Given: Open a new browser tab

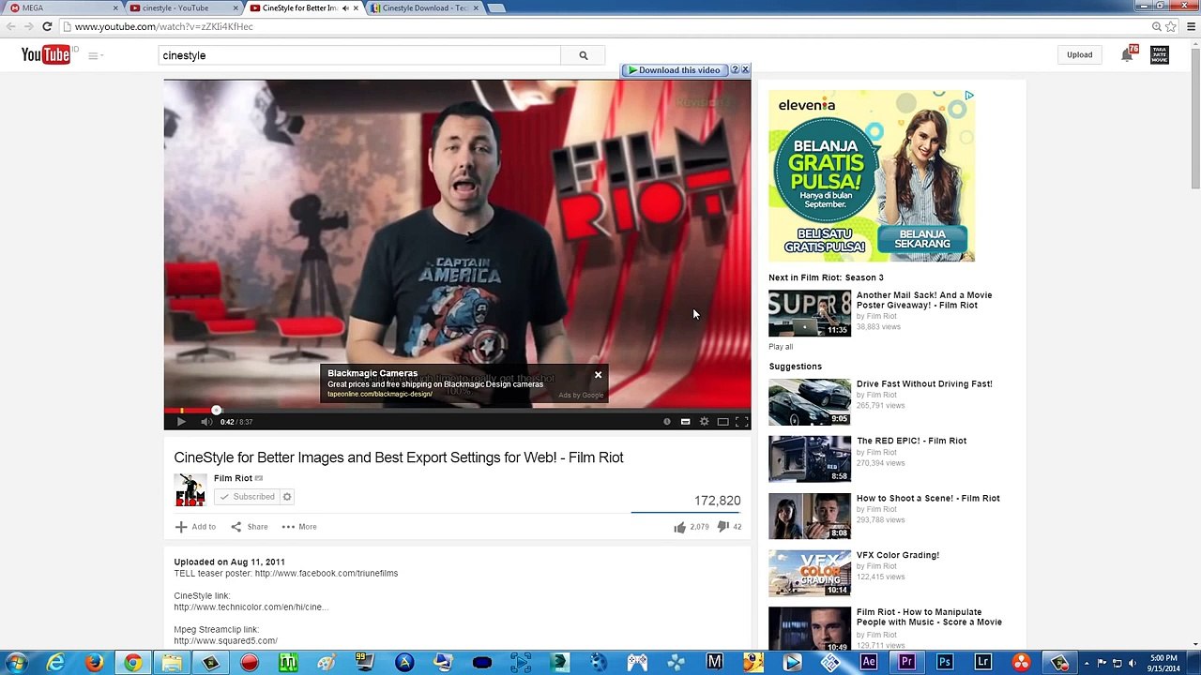Looking at the screenshot, I should pyautogui.click(x=496, y=8).
